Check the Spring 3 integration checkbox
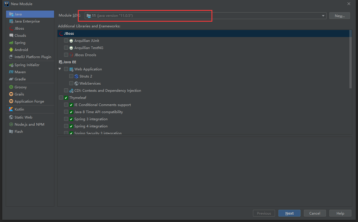This screenshot has height=222, width=358. pyautogui.click(x=66, y=119)
